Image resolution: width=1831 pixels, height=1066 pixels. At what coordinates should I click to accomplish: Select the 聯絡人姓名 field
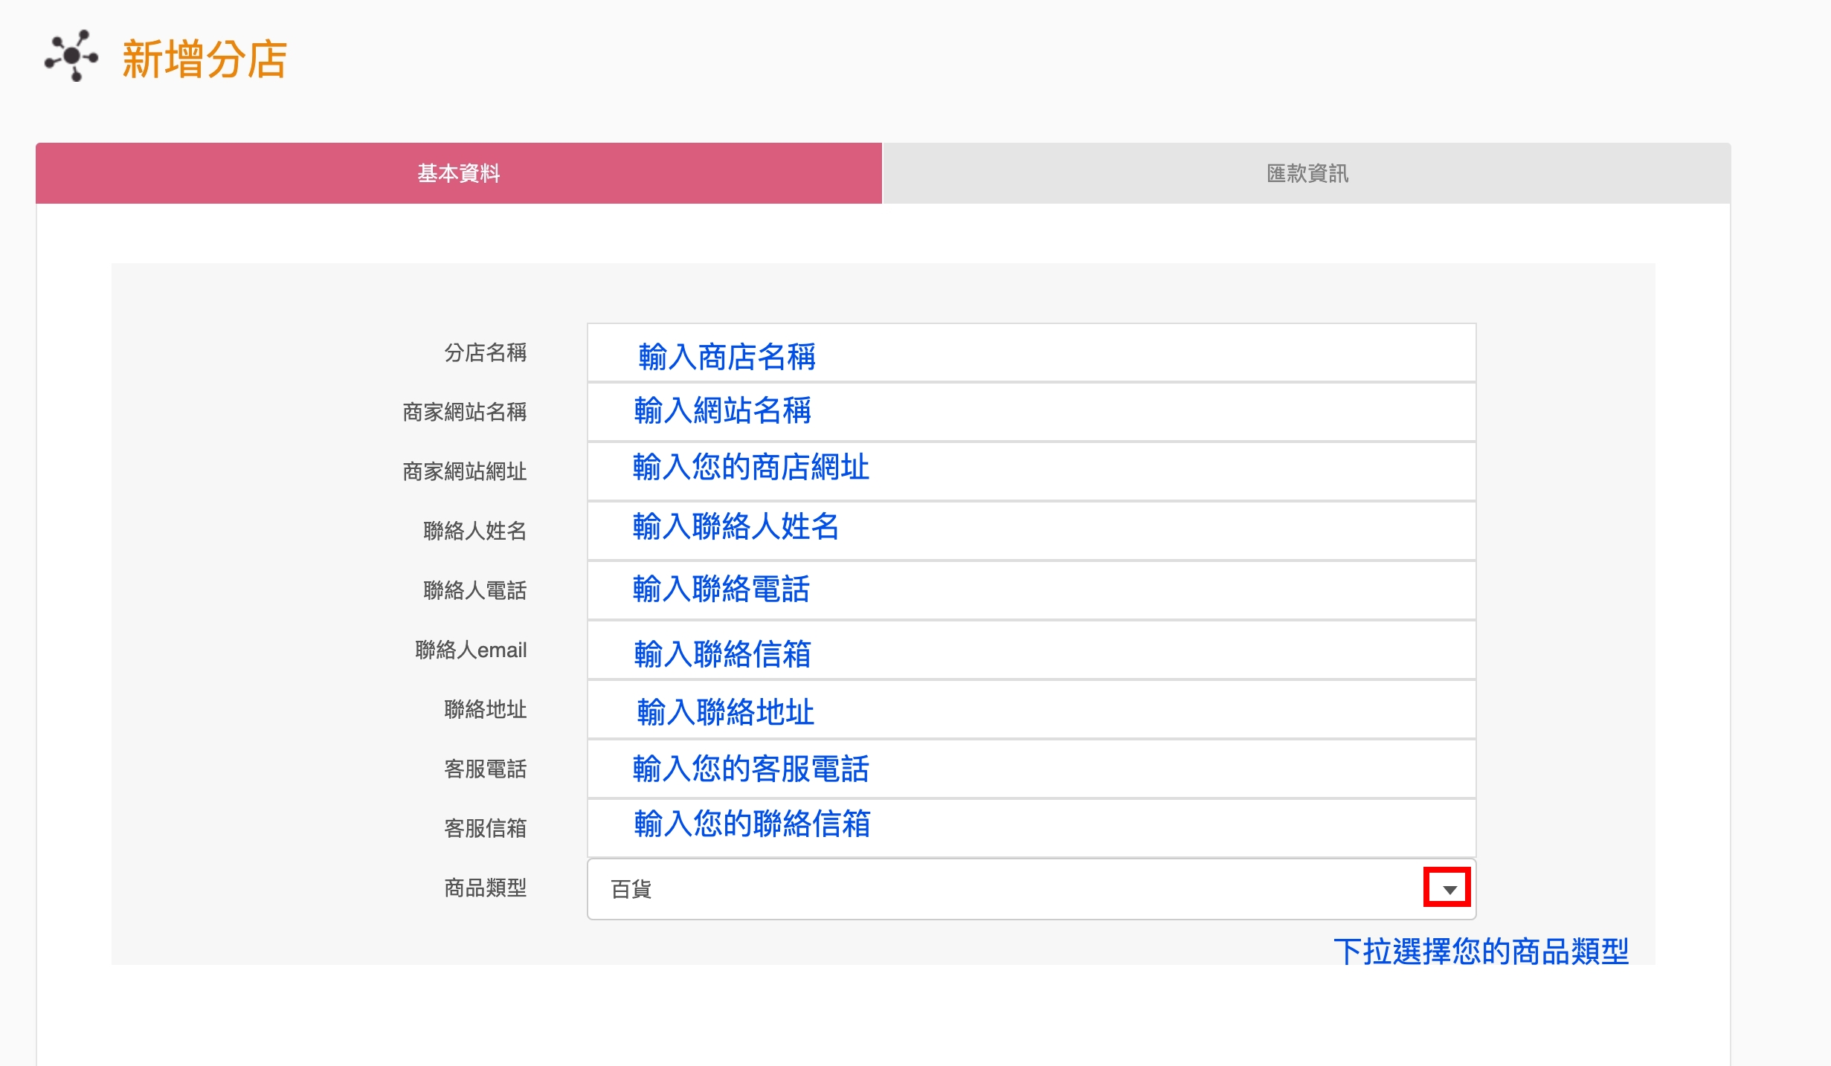click(1032, 531)
